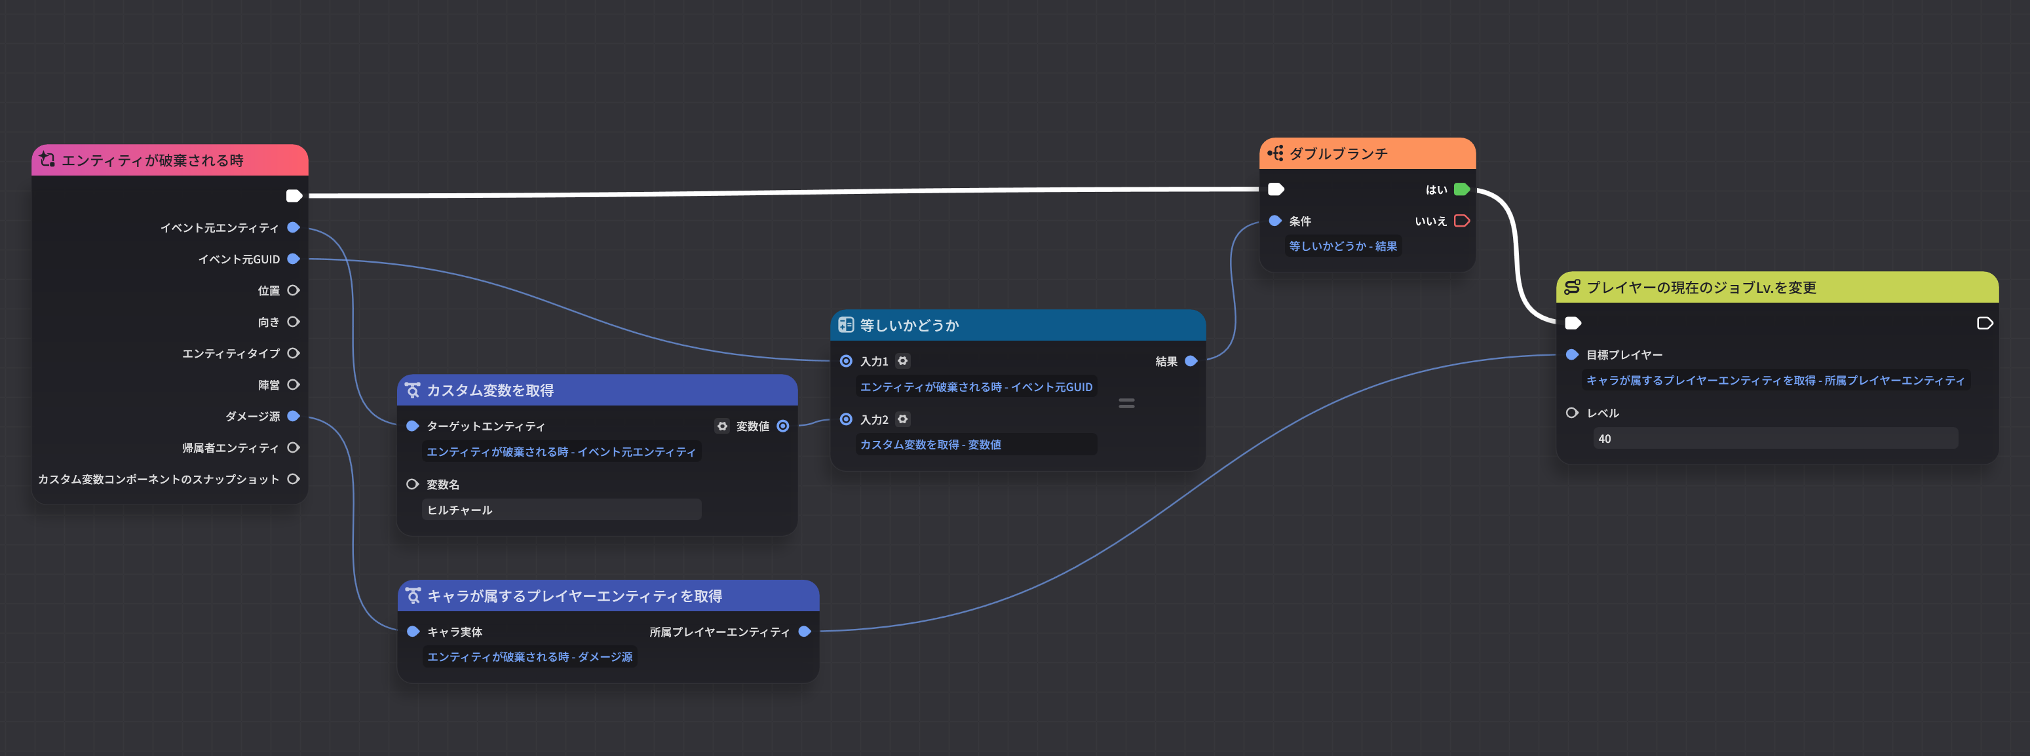Click the green はい output pin
This screenshot has width=2030, height=756.
click(x=1462, y=189)
